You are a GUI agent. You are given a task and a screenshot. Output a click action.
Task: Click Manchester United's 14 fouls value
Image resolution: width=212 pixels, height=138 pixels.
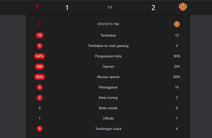177,87
